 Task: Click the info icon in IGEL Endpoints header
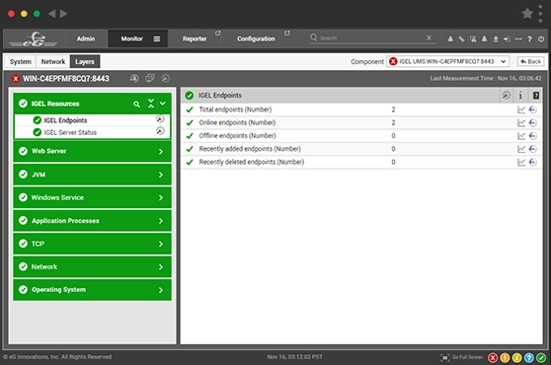pyautogui.click(x=520, y=95)
